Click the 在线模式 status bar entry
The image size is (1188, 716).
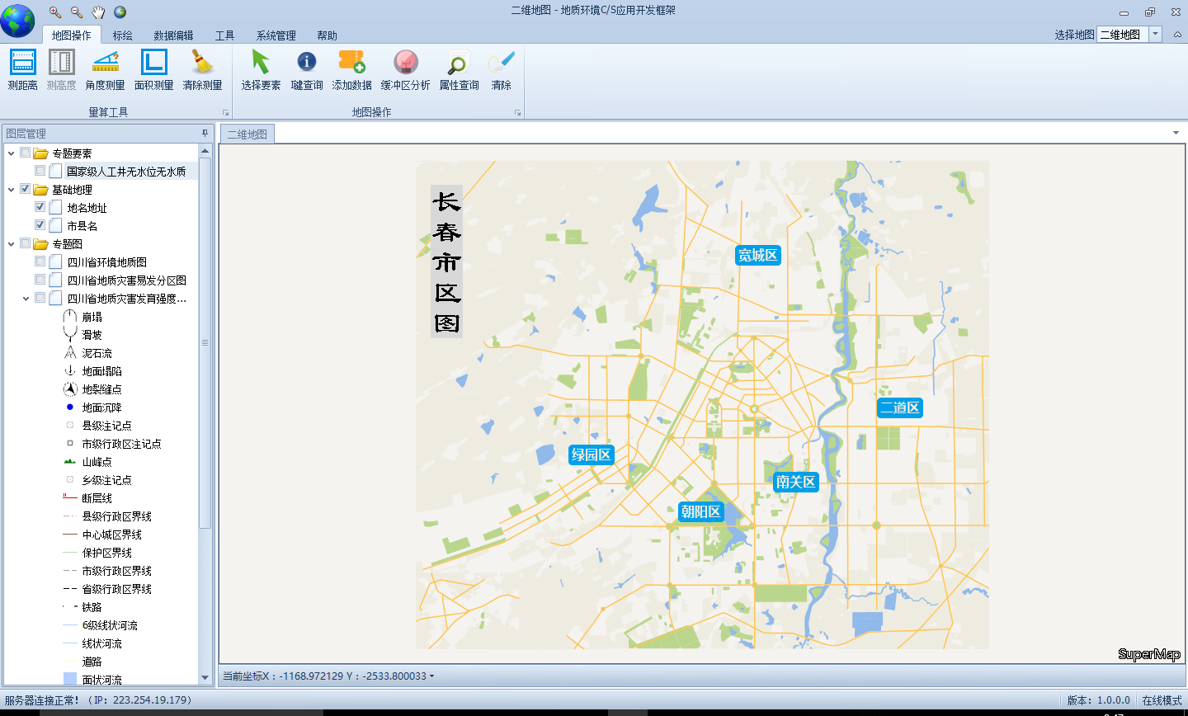coord(1162,700)
